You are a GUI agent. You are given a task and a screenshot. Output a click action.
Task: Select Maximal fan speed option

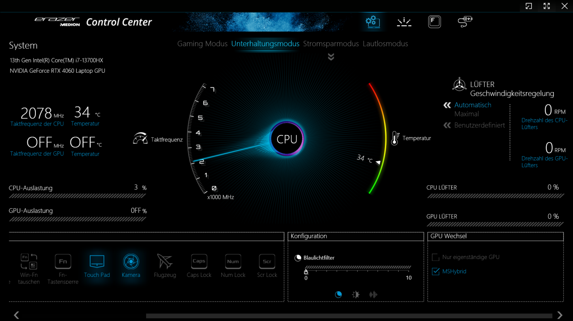(x=467, y=114)
